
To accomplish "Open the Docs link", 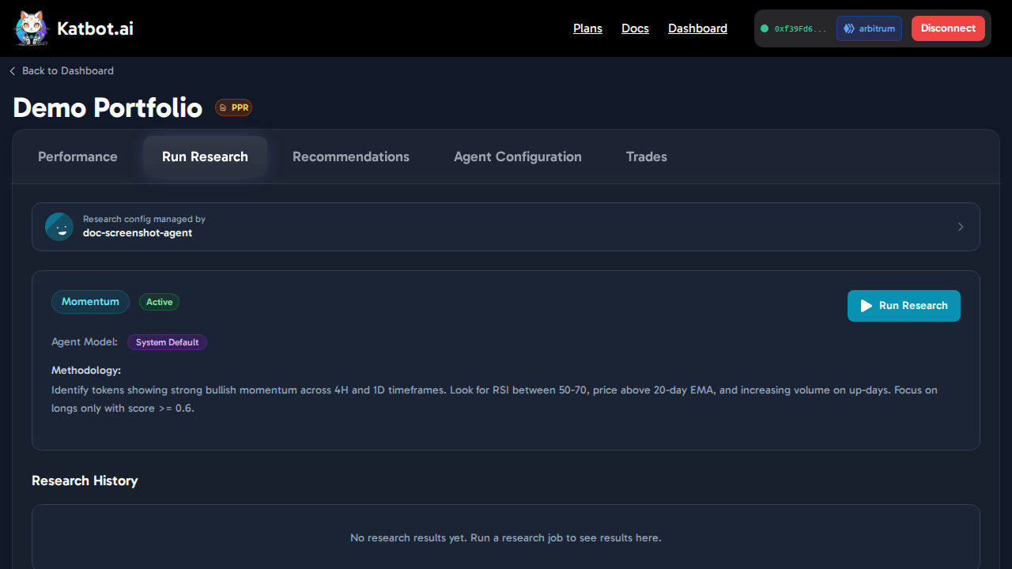I will point(635,28).
